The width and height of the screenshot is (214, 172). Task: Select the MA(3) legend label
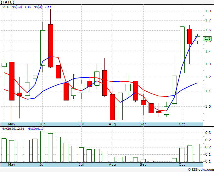(38, 7)
